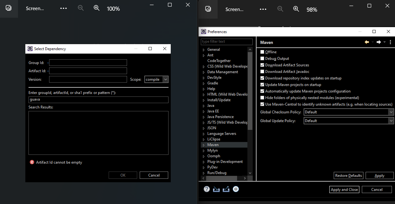Uncheck Update Maven projects on startup
The image size is (395, 204).
[262, 85]
